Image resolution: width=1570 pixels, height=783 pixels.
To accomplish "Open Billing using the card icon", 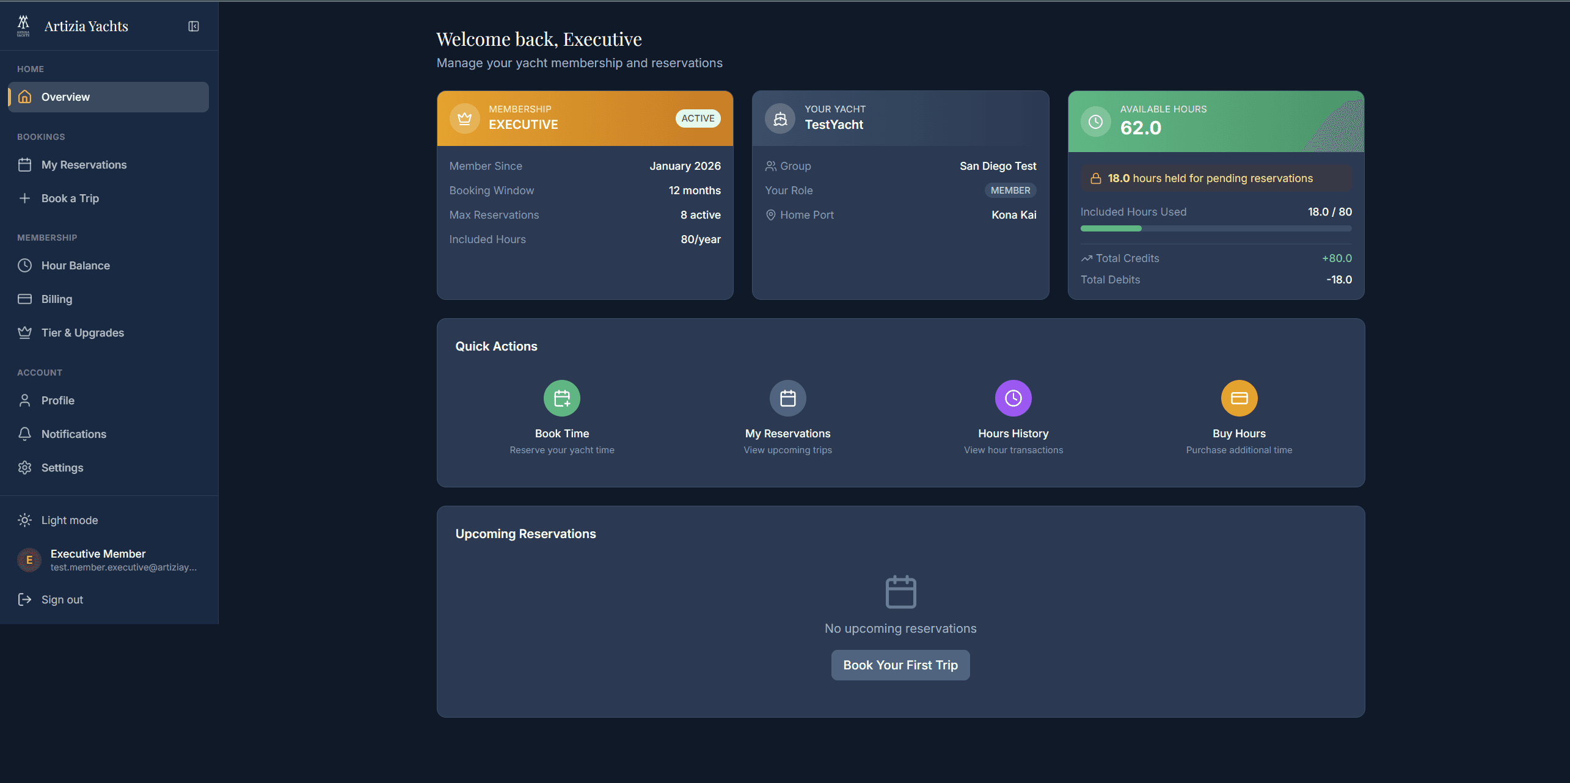I will tap(24, 299).
